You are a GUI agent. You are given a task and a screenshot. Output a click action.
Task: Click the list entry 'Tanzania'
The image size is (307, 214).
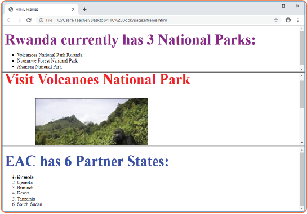coord(26,199)
